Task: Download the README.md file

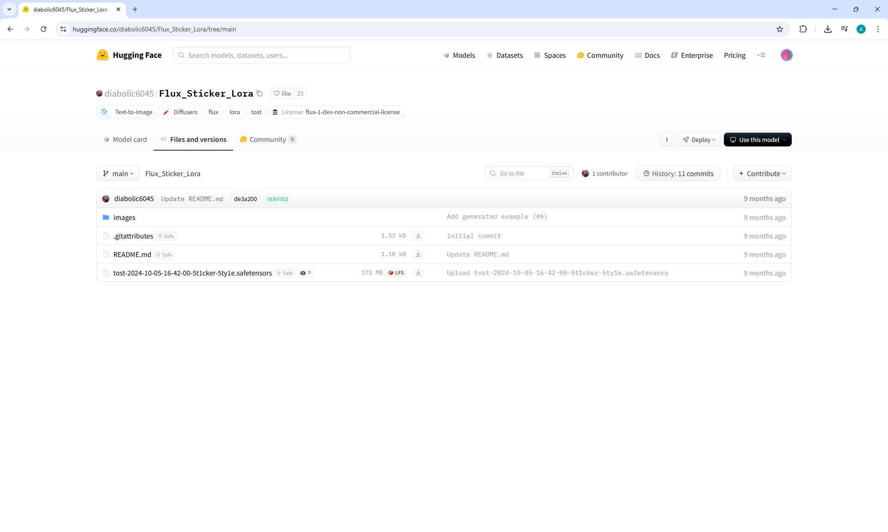Action: coord(418,254)
